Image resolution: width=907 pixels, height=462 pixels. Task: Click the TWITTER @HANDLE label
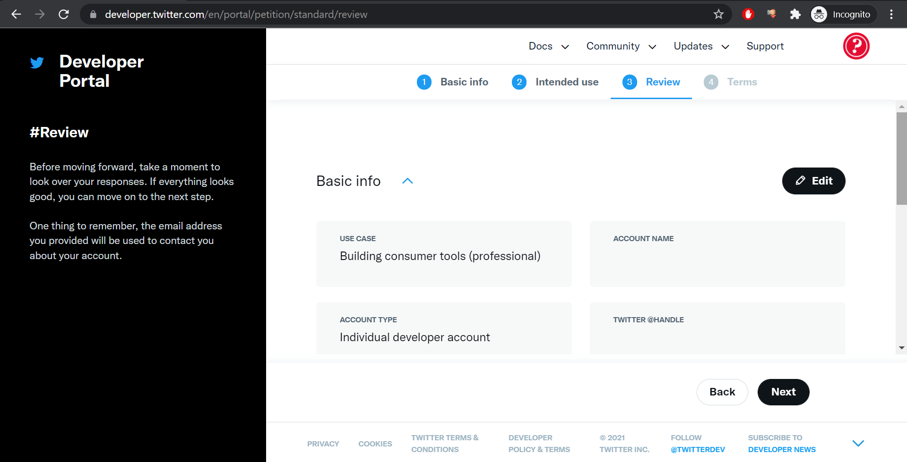(x=648, y=320)
